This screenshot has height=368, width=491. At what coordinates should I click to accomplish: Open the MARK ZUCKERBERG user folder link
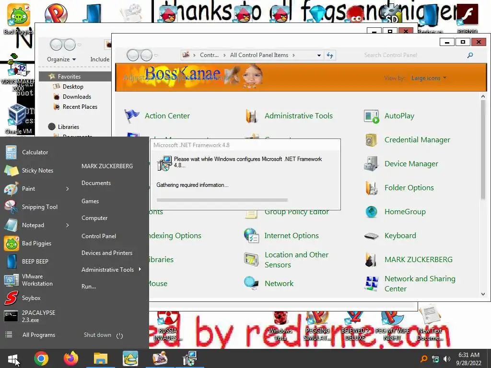click(107, 166)
